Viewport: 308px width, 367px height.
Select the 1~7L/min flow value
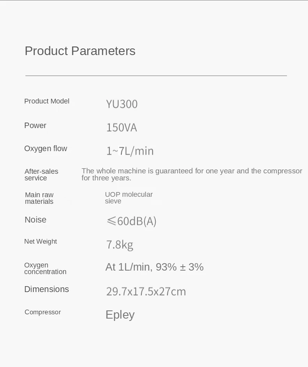(130, 151)
